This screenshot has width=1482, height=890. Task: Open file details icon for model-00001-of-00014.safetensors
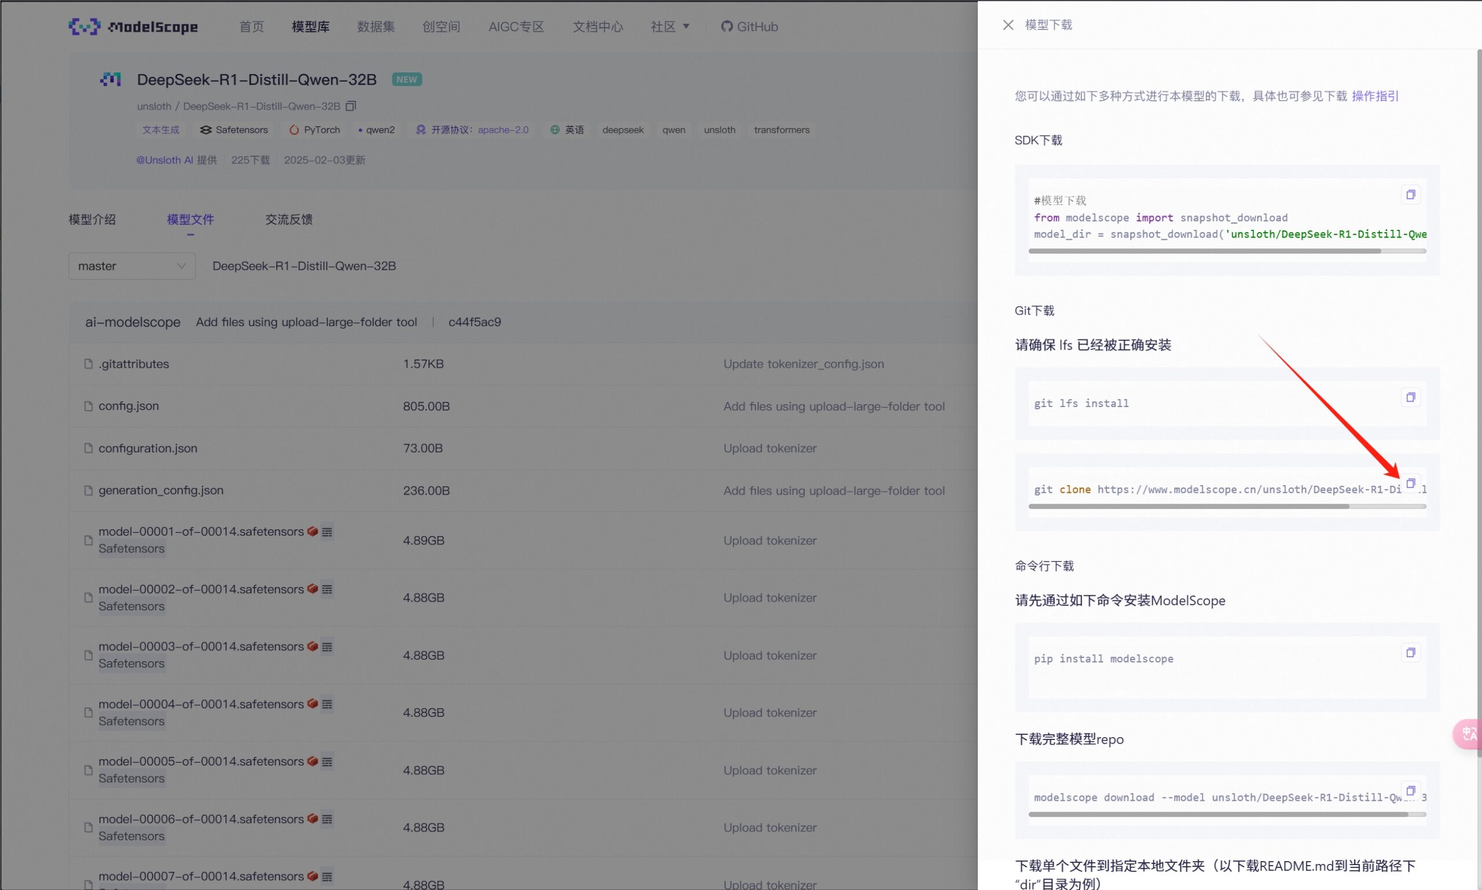327,532
